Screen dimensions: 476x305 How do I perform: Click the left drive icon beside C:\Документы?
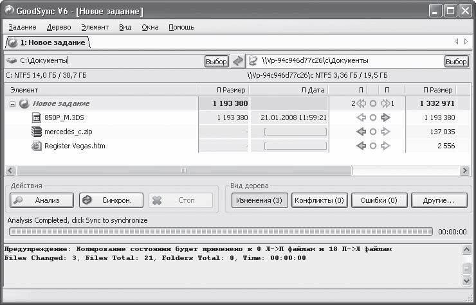(x=12, y=61)
